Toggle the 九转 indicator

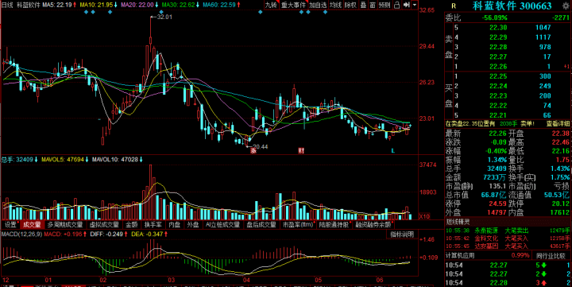coord(271,5)
